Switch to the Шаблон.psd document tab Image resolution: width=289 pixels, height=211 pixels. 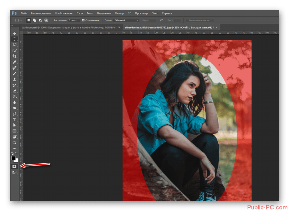click(69, 28)
